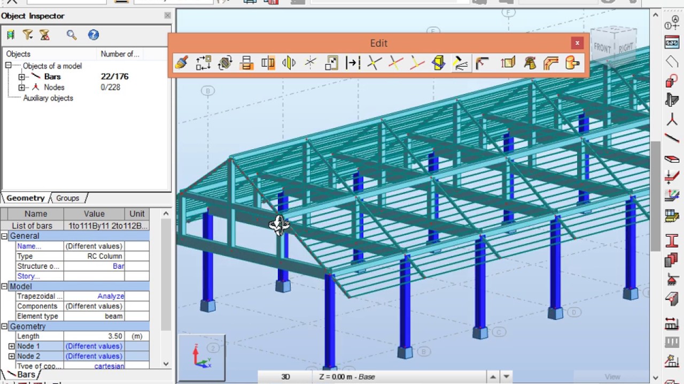Click the RC Column type value
The width and height of the screenshot is (684, 384).
click(x=94, y=257)
